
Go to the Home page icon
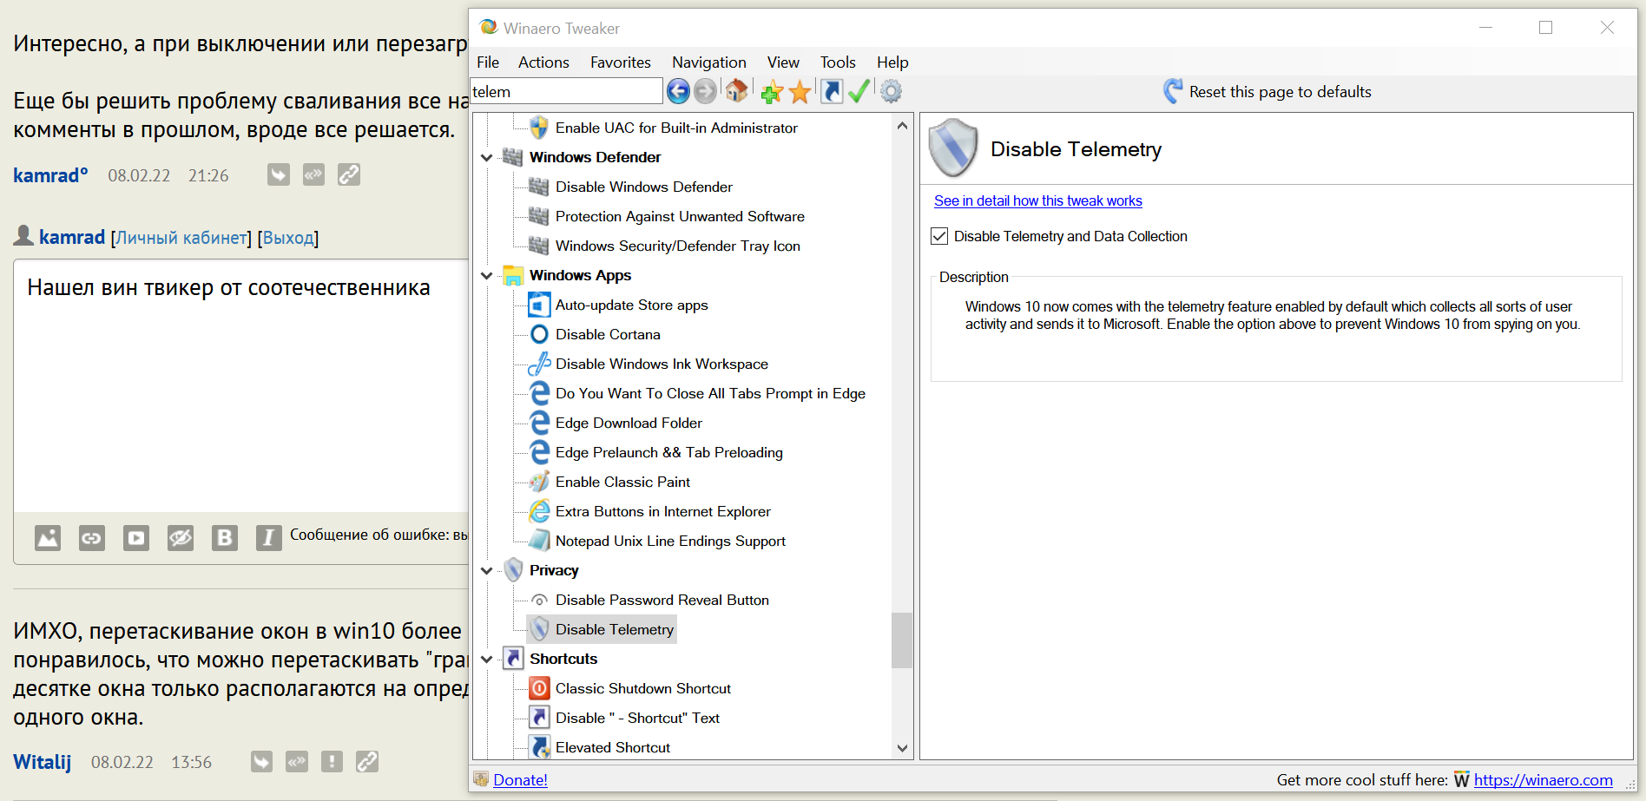click(736, 91)
